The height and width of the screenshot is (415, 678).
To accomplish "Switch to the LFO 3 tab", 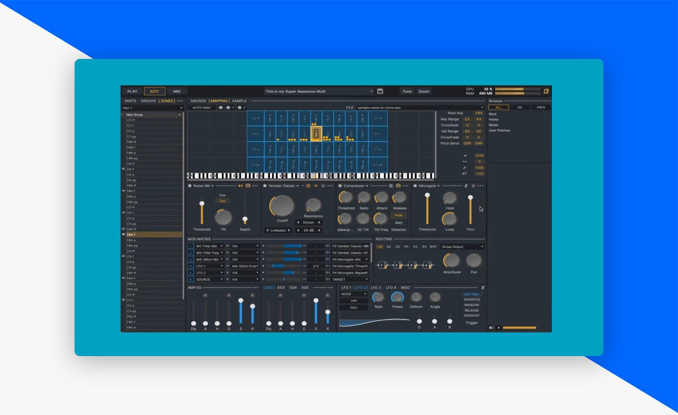I will 376,287.
